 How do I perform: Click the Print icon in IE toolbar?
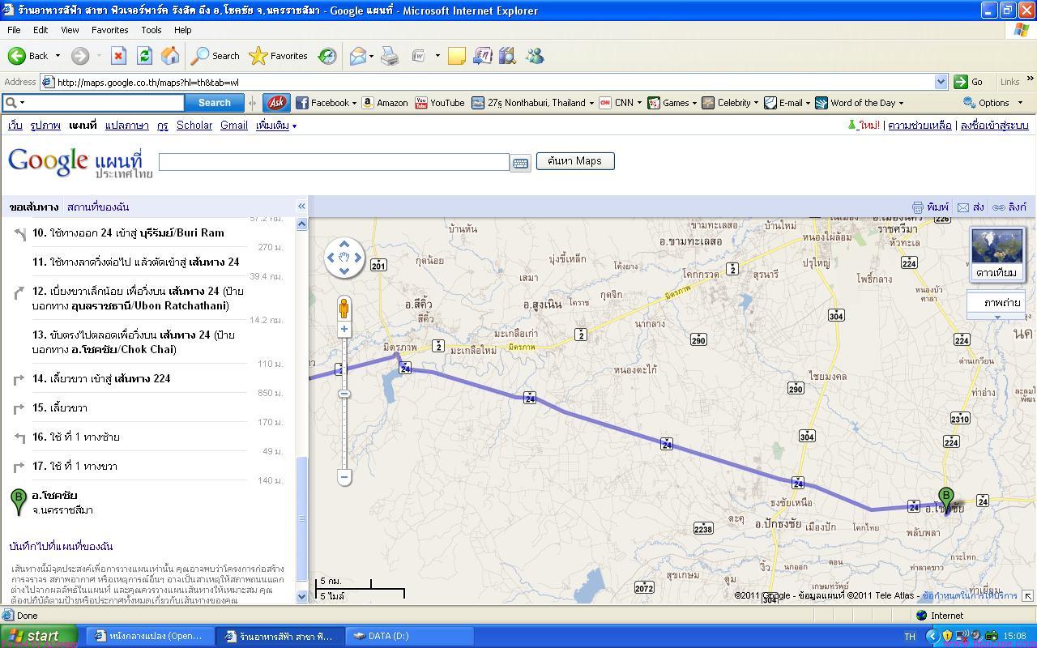(390, 56)
